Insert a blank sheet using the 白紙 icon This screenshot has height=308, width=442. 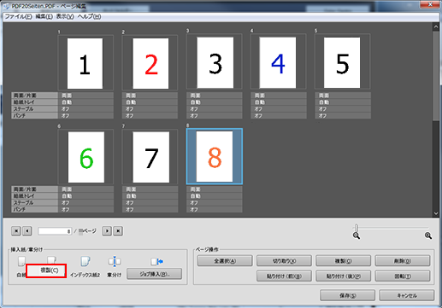pyautogui.click(x=21, y=262)
